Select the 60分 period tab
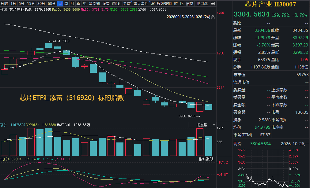Viewport: 310px width, 188px height. pos(51,4)
